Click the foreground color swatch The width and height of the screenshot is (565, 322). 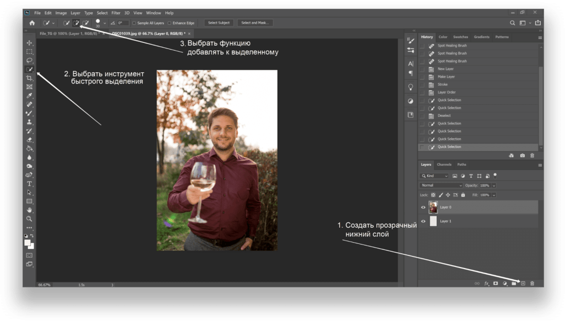[28, 242]
